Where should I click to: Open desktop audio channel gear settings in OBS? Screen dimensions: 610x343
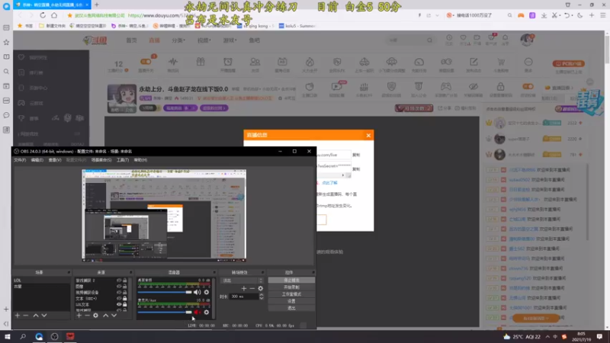pos(207,292)
